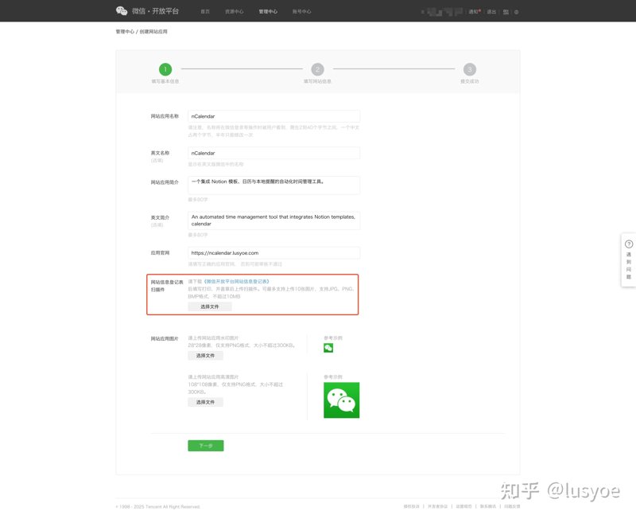Open the 管理中心 nav tab
The height and width of the screenshot is (519, 636).
pyautogui.click(x=268, y=11)
